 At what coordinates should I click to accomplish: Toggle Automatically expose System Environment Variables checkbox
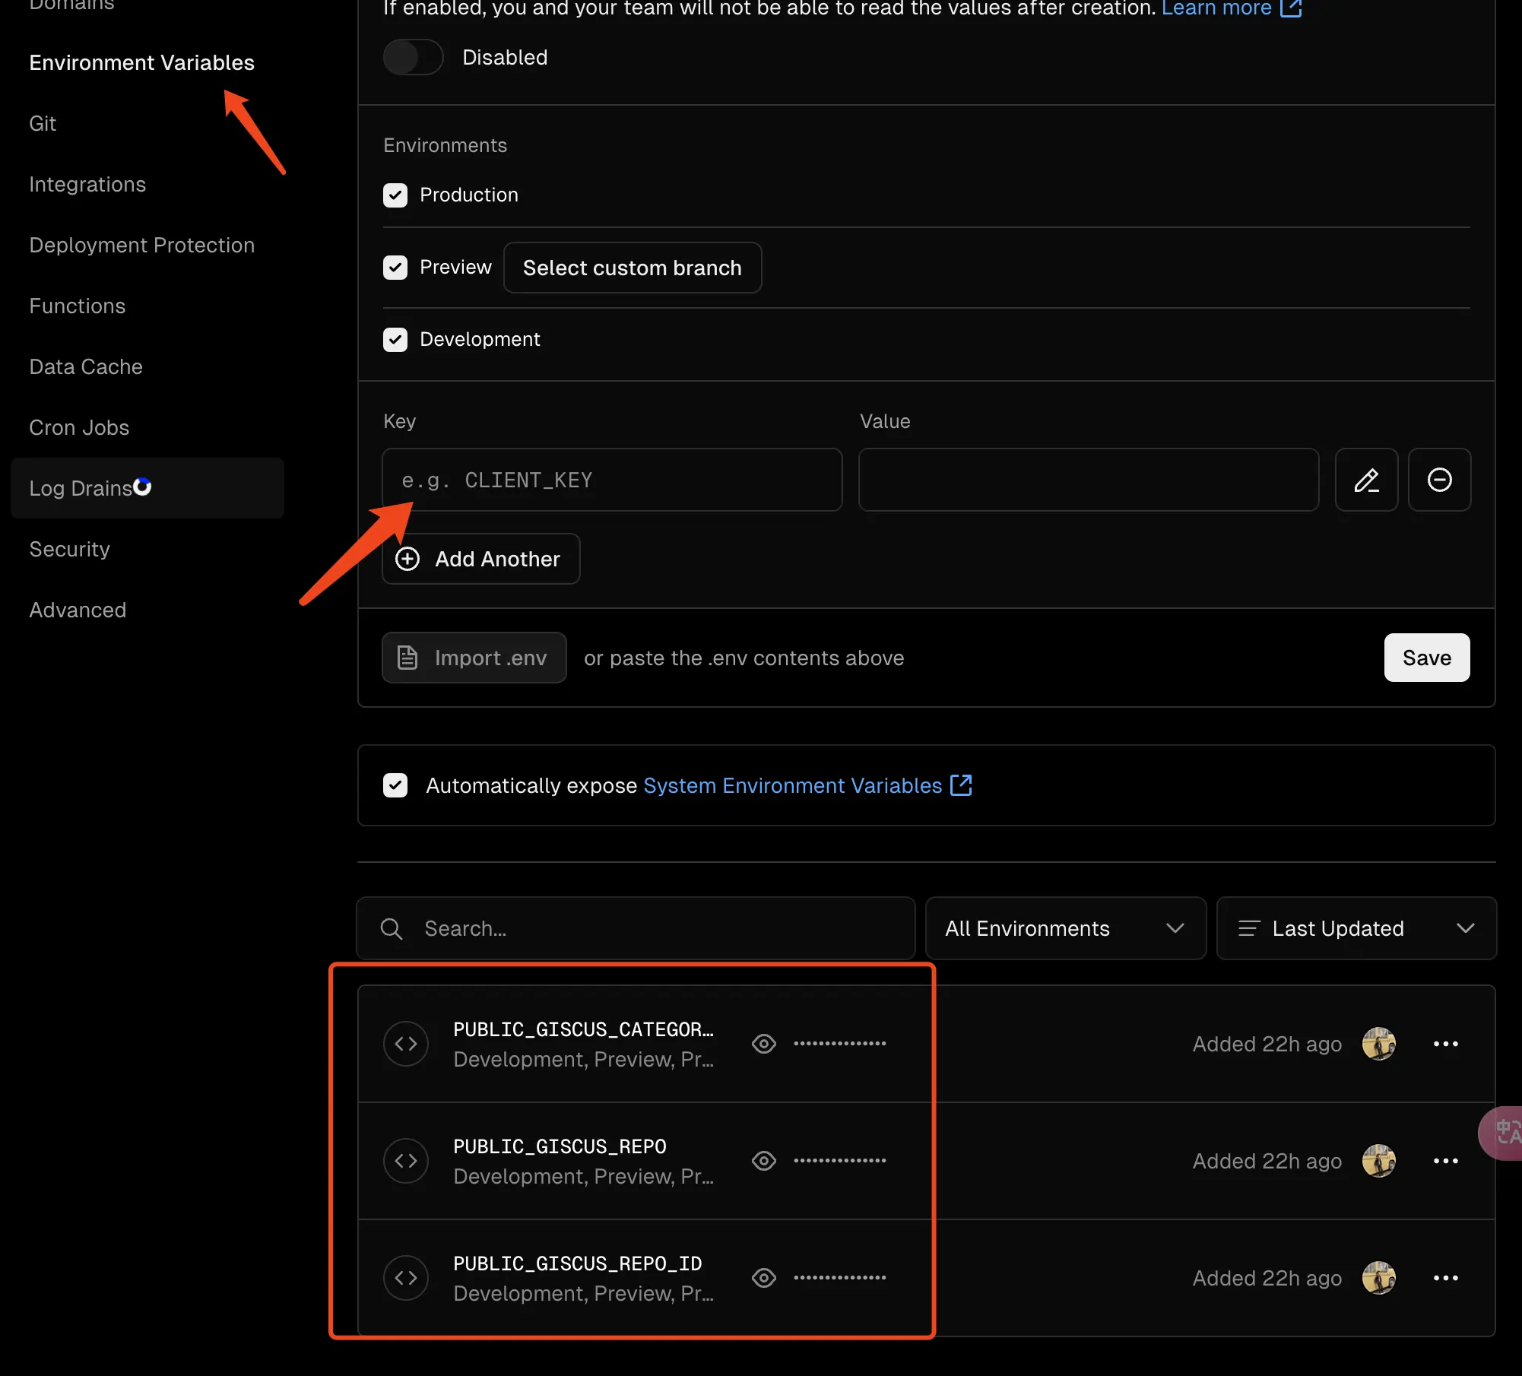coord(395,785)
